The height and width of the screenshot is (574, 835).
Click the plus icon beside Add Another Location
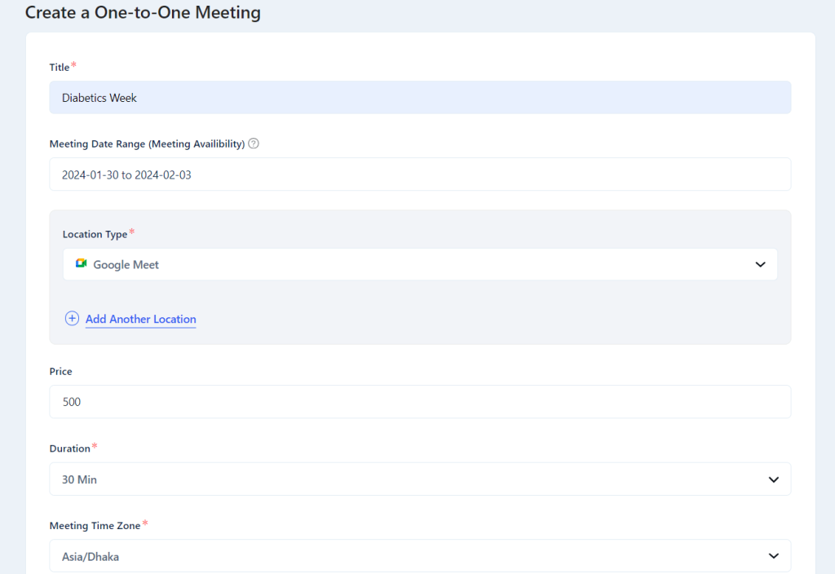pos(72,319)
